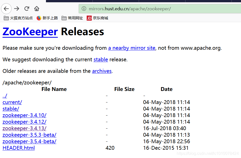This screenshot has width=241, height=158.
Task: Click the file size value 420
Action: point(110,148)
